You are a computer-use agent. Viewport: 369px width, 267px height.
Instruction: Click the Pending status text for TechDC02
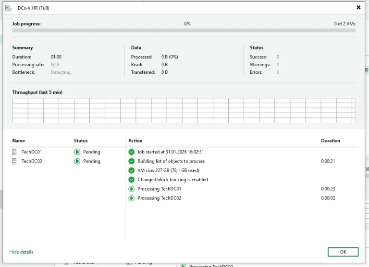pos(92,161)
